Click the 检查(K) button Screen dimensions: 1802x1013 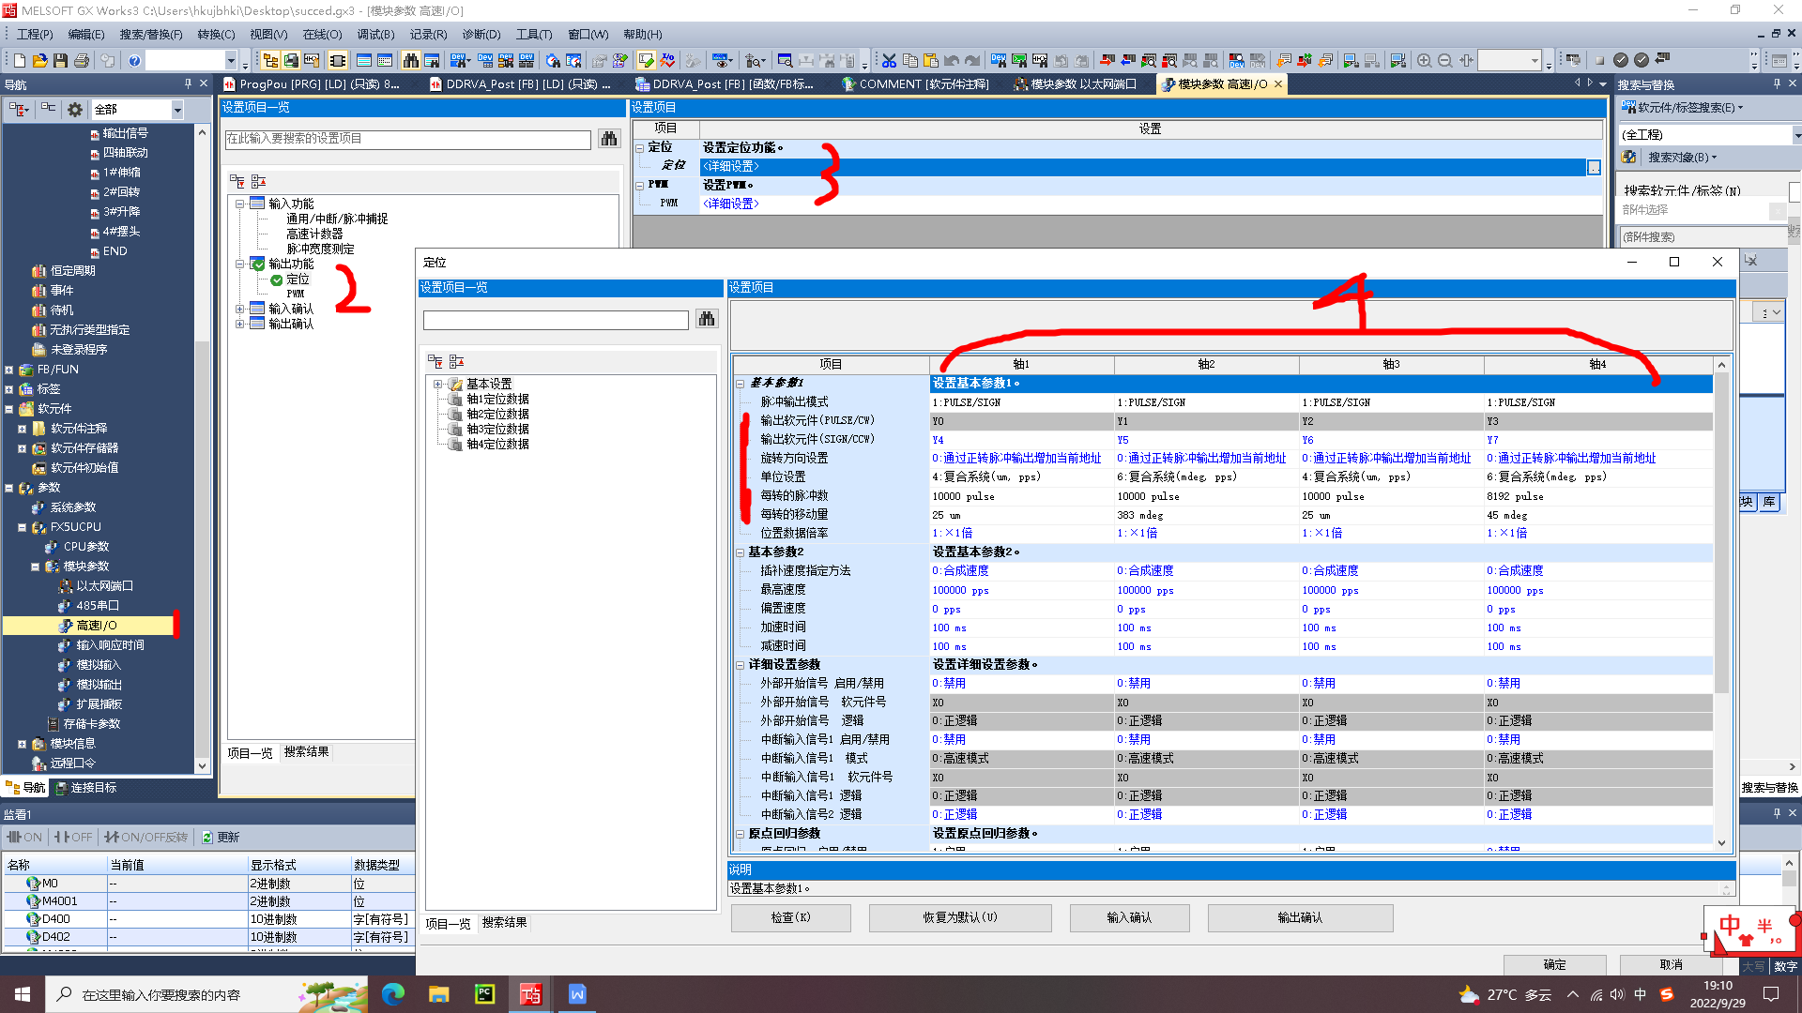tap(791, 917)
